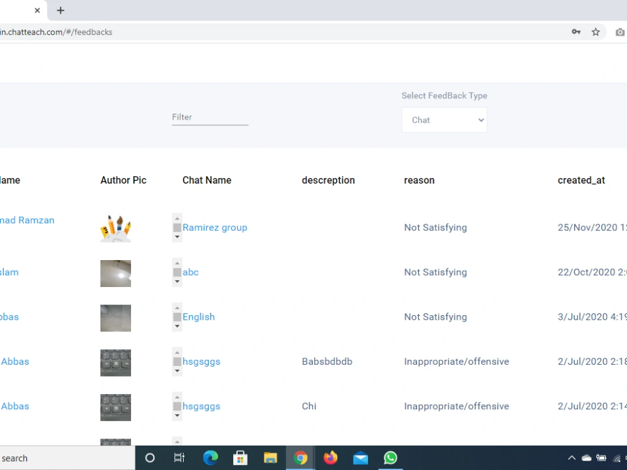627x470 pixels.
Task: Open WhatsApp from the taskbar
Action: (390, 457)
